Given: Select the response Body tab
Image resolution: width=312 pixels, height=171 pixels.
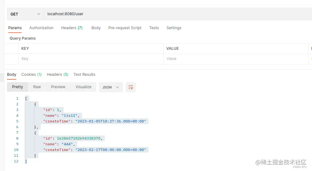Looking at the screenshot, I should click(11, 75).
